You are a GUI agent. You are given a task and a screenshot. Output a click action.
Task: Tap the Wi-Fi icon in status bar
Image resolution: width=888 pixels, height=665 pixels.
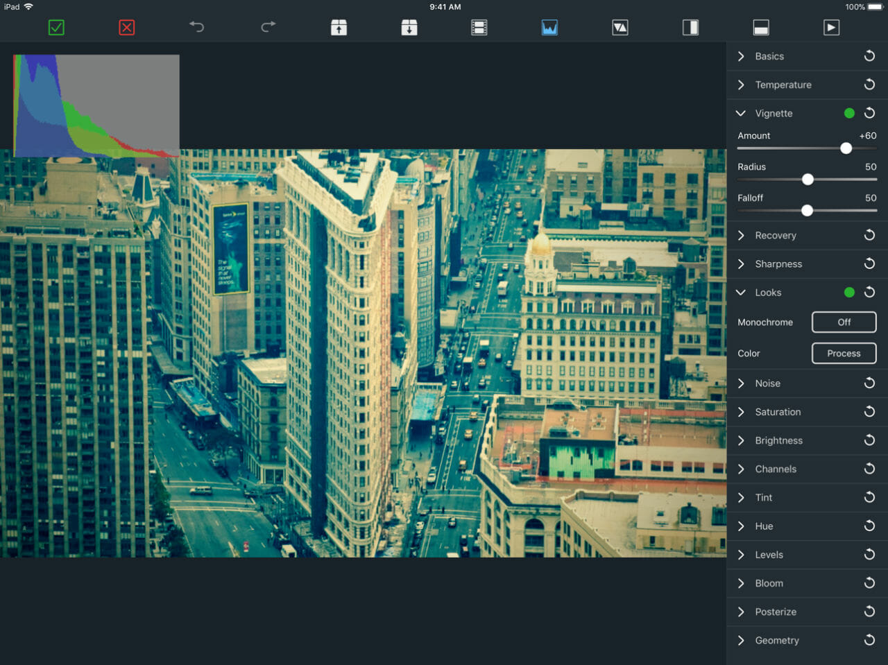coord(28,7)
